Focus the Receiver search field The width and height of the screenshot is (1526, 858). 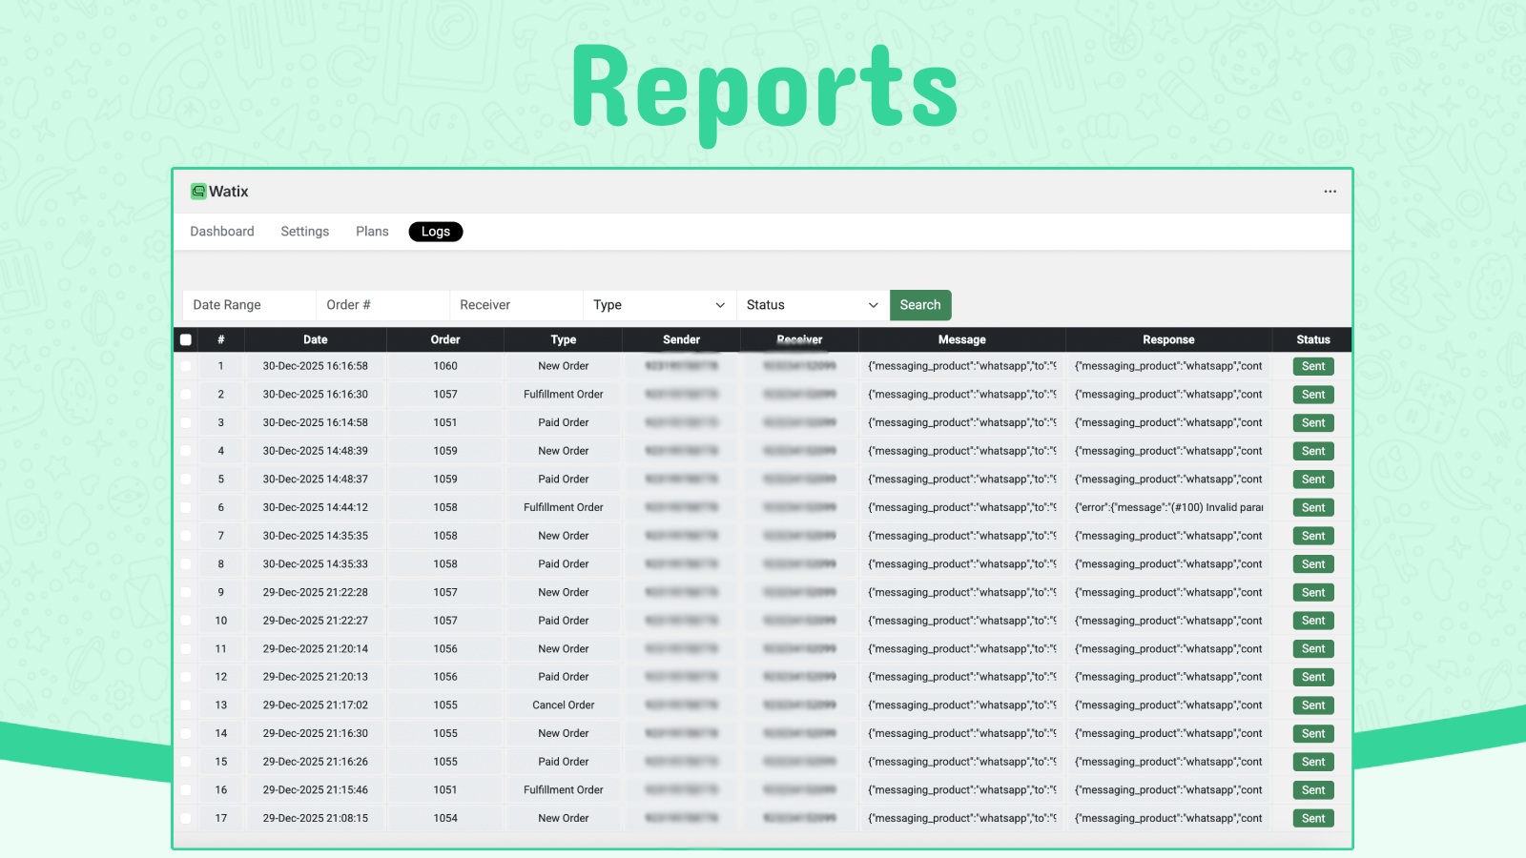click(516, 305)
